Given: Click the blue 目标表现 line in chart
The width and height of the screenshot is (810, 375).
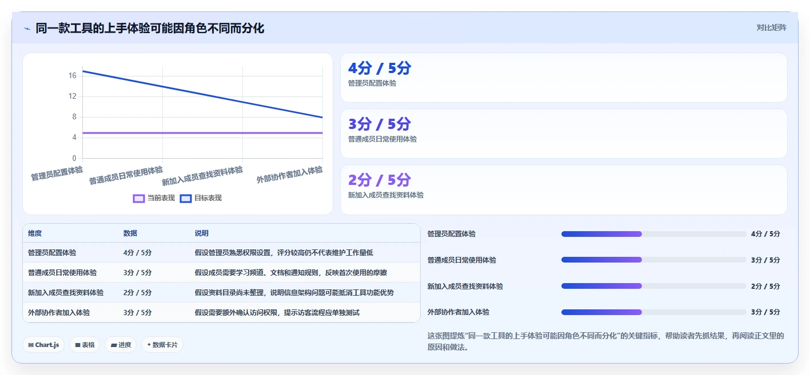Looking at the screenshot, I should [x=203, y=94].
